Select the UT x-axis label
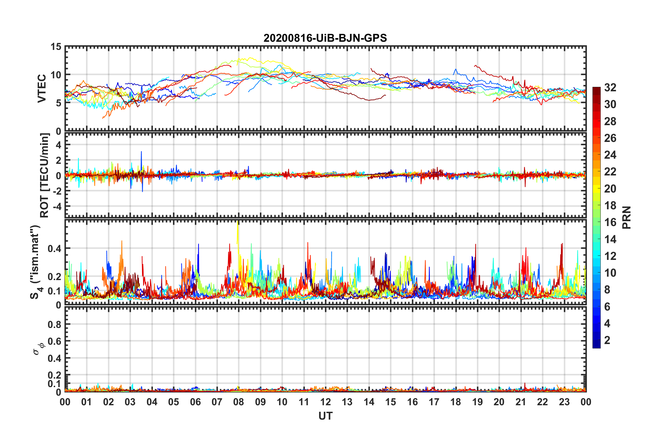Screen dimensions: 651x435 pos(325,416)
